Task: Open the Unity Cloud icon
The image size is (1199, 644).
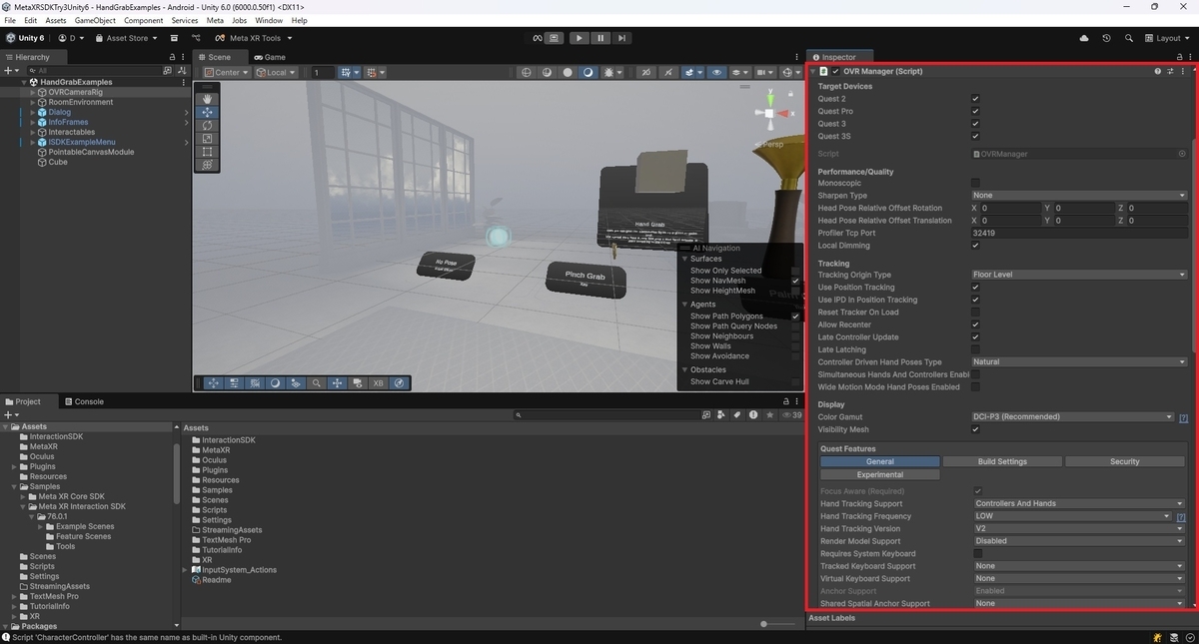Action: click(1084, 38)
